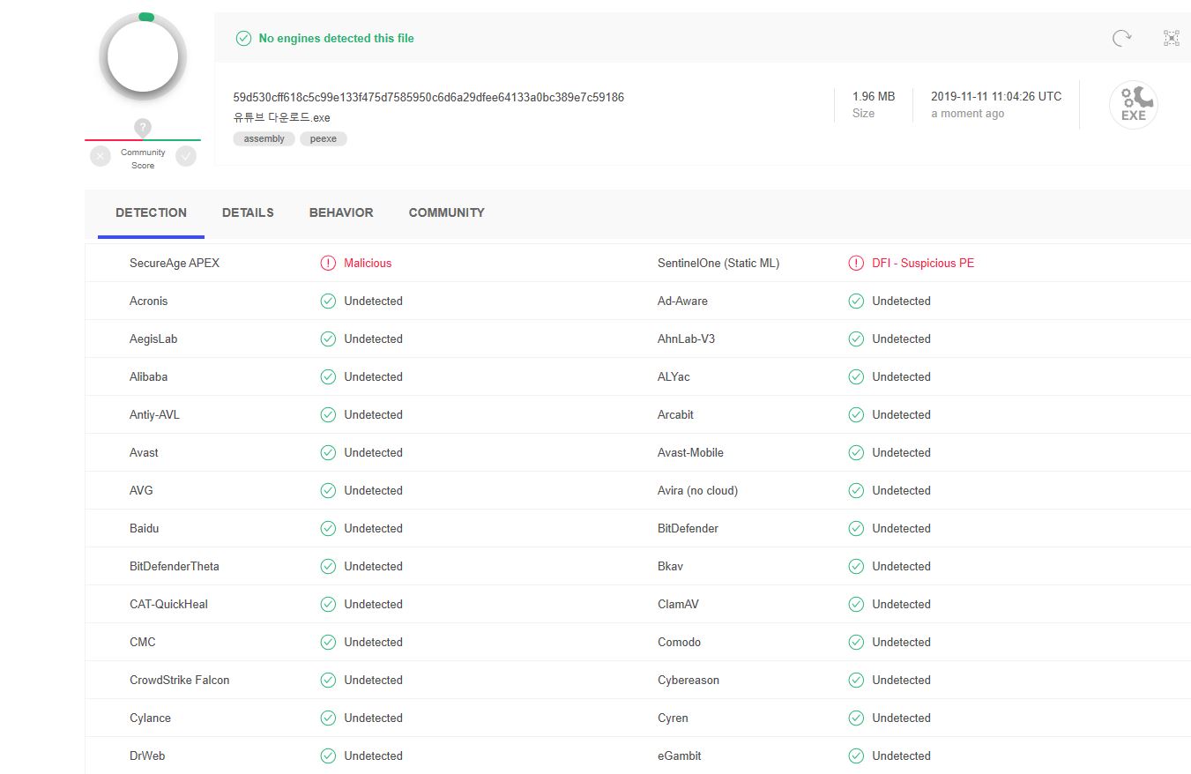Open the COMMUNITY tab

[447, 212]
